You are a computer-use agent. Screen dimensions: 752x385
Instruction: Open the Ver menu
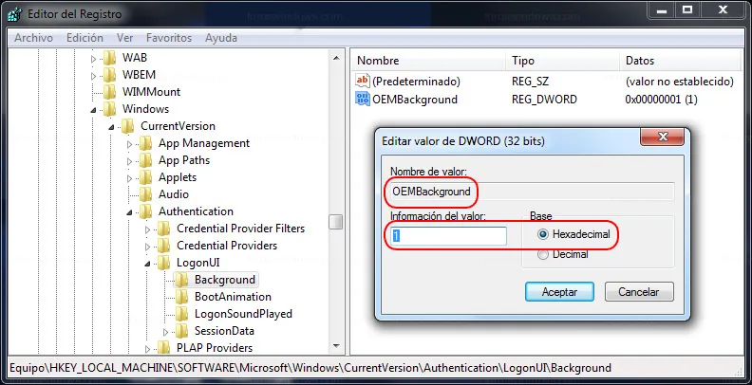(x=124, y=38)
